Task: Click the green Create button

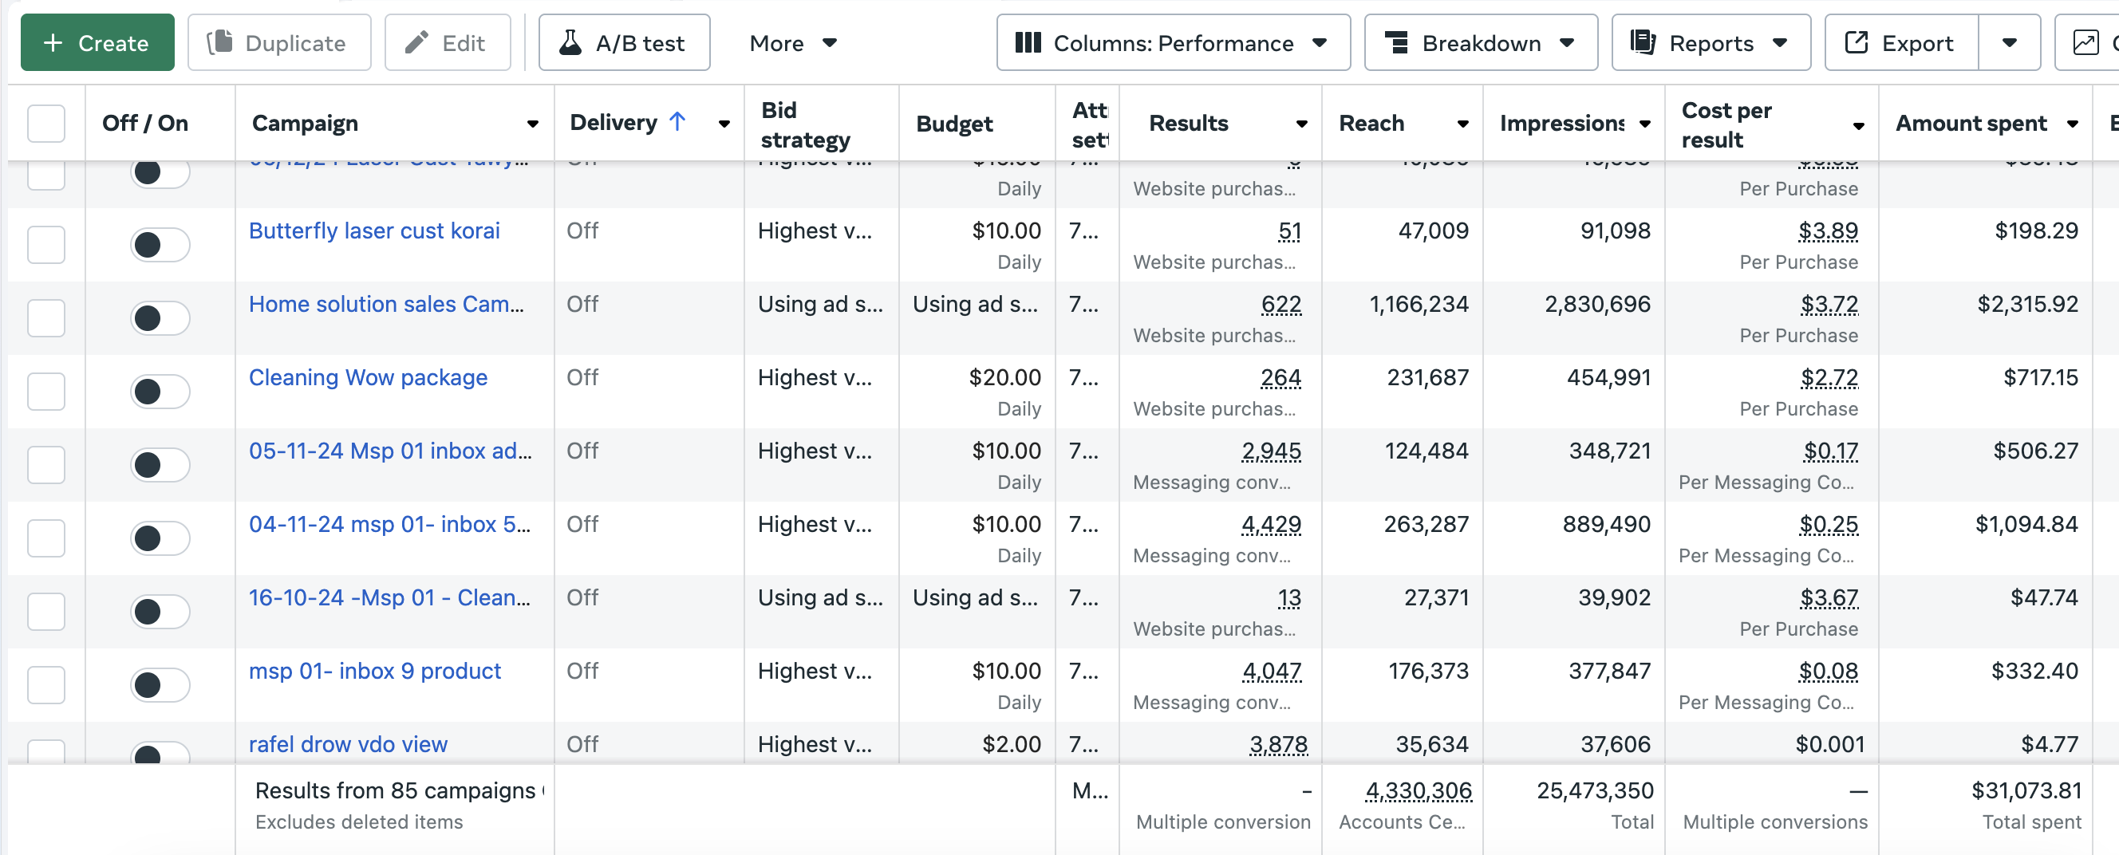Action: (x=97, y=43)
